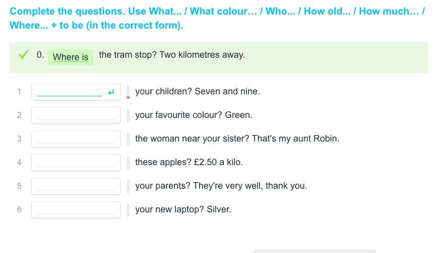
Task: Type-in box for 'your favourite colour? Green.'
Action: click(75, 115)
